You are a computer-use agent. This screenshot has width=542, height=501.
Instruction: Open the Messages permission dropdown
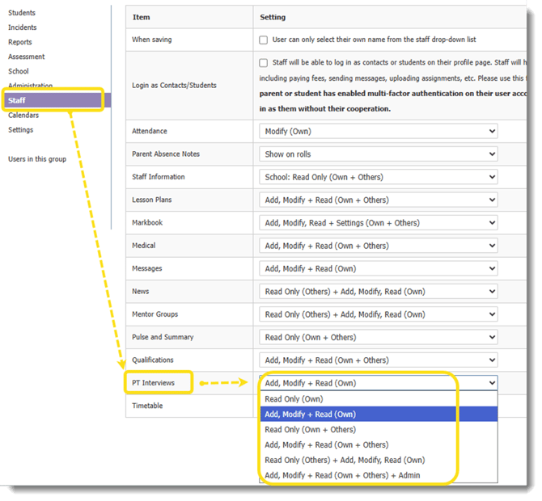[x=378, y=268]
